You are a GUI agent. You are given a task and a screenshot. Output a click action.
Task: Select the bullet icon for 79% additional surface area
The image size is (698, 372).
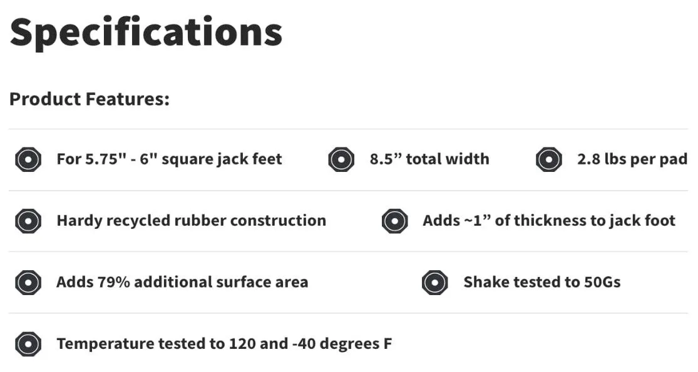[x=28, y=283]
